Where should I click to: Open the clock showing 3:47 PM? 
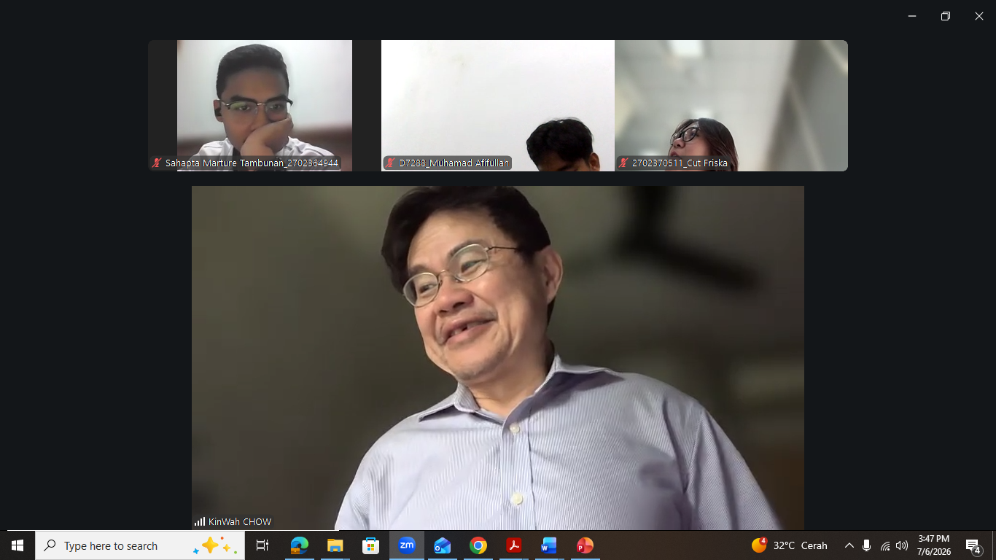point(934,545)
